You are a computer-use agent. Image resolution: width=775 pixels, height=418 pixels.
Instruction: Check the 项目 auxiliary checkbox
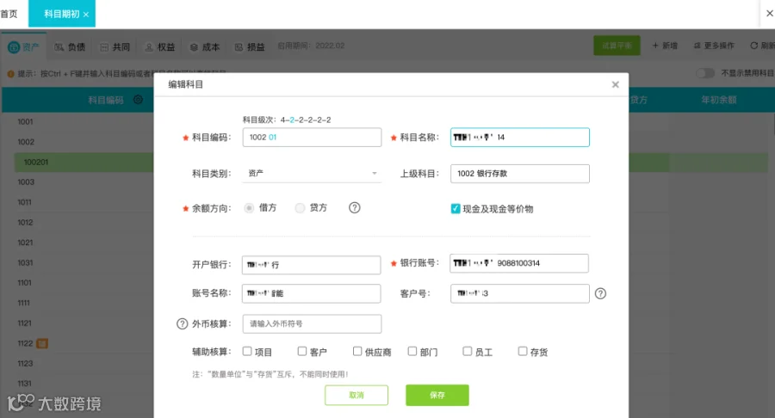247,352
